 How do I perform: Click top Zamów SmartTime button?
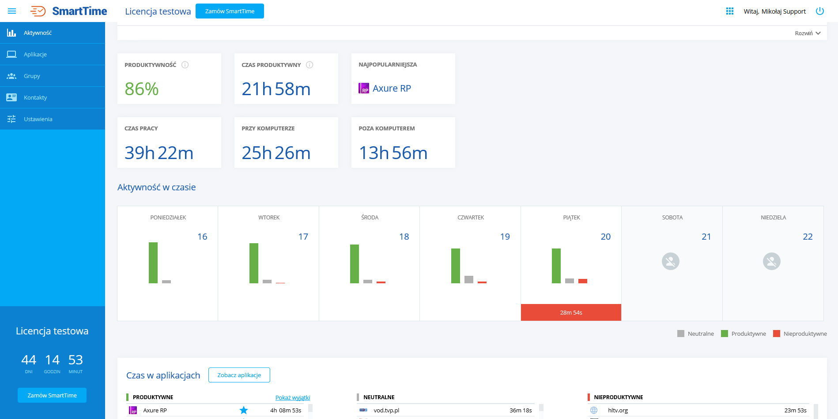(230, 11)
